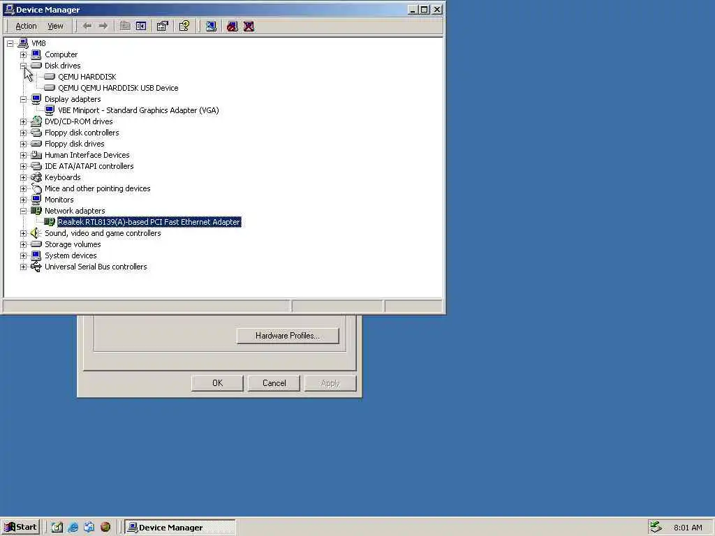The width and height of the screenshot is (715, 536).
Task: Click Show Desktop quick launch icon
Action: [x=57, y=528]
